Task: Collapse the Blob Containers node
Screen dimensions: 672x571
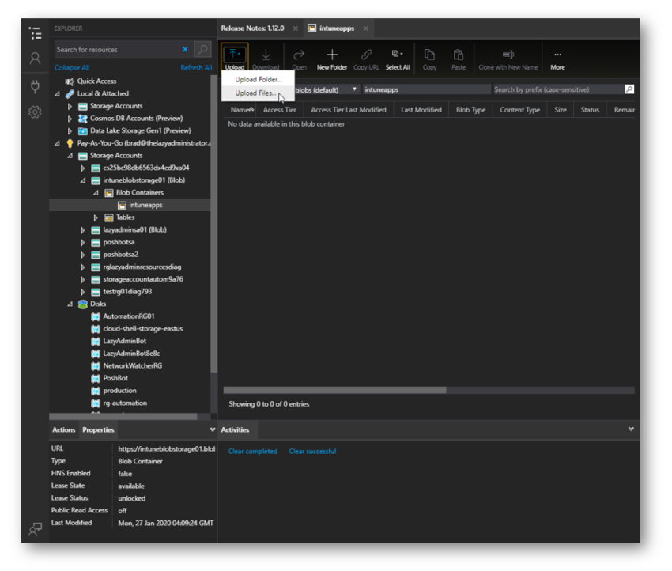Action: (96, 193)
